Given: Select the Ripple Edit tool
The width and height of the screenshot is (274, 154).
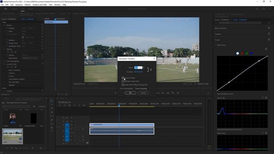Looking at the screenshot, I should (52, 108).
